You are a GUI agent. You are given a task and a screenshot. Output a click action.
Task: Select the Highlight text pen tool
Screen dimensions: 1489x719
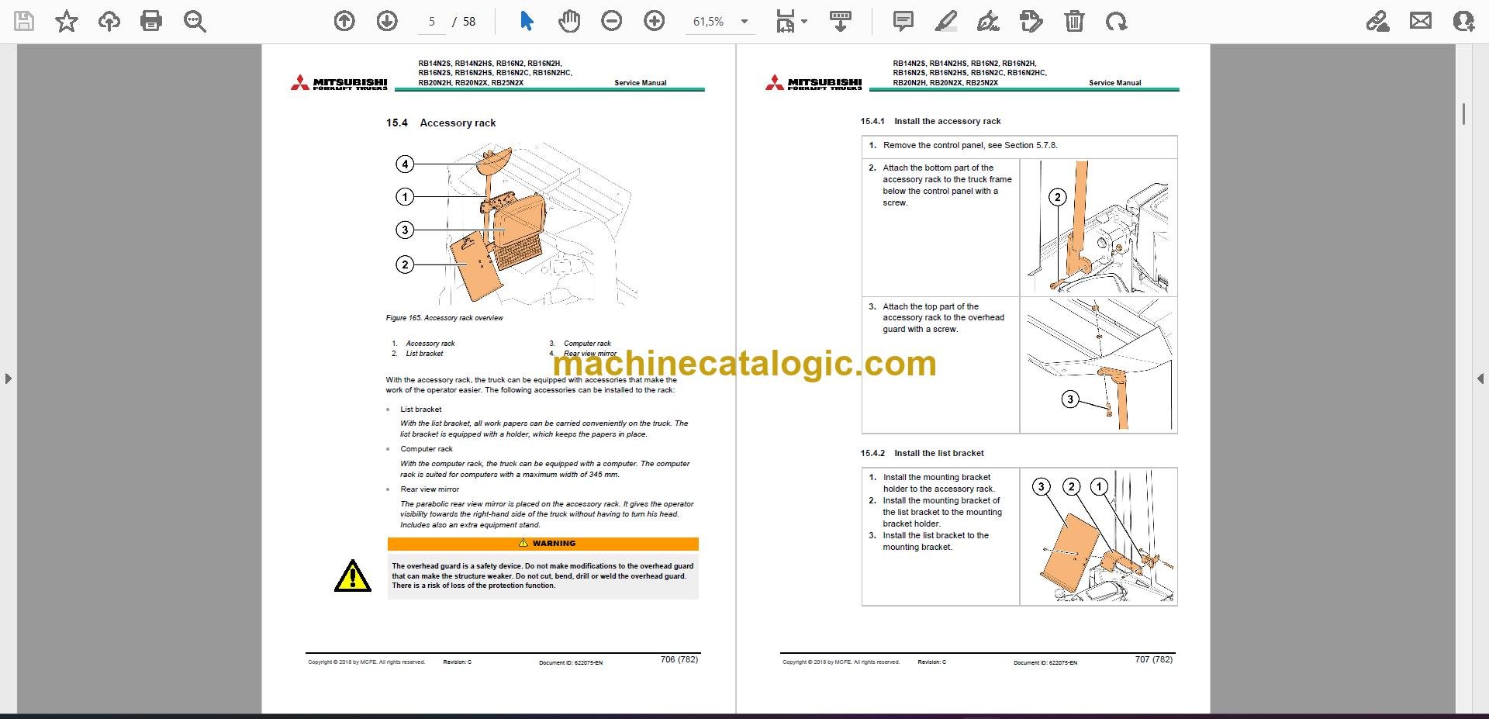[x=945, y=21]
